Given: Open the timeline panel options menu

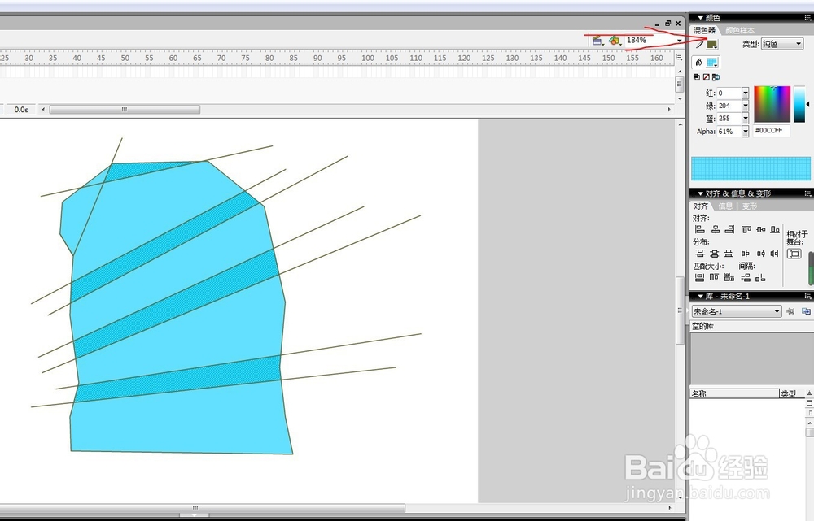Looking at the screenshot, I should (679, 58).
